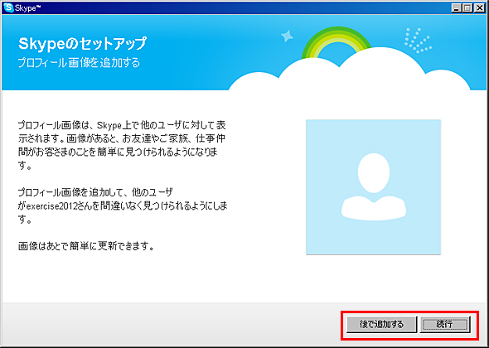Click the プロフィール画像を追加する subheading
Screen dimensions: 489x348
point(79,63)
